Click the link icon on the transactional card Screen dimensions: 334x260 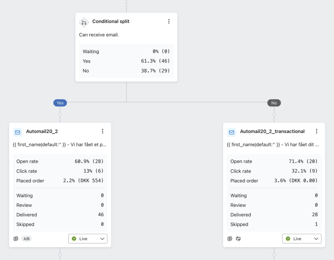tap(230, 239)
